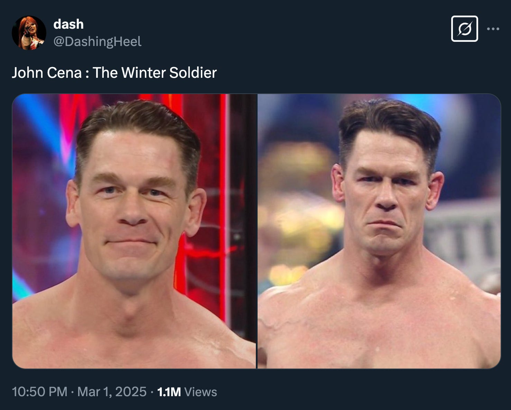The height and width of the screenshot is (410, 511).
Task: Open the "dash" display name profile link
Action: (68, 24)
